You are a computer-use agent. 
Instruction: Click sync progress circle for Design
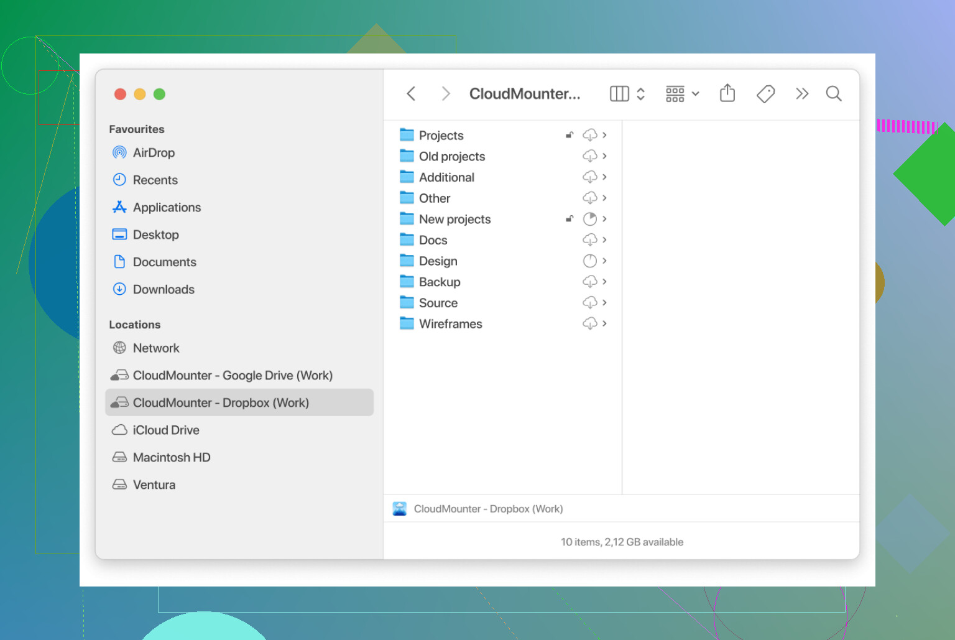[x=590, y=261]
